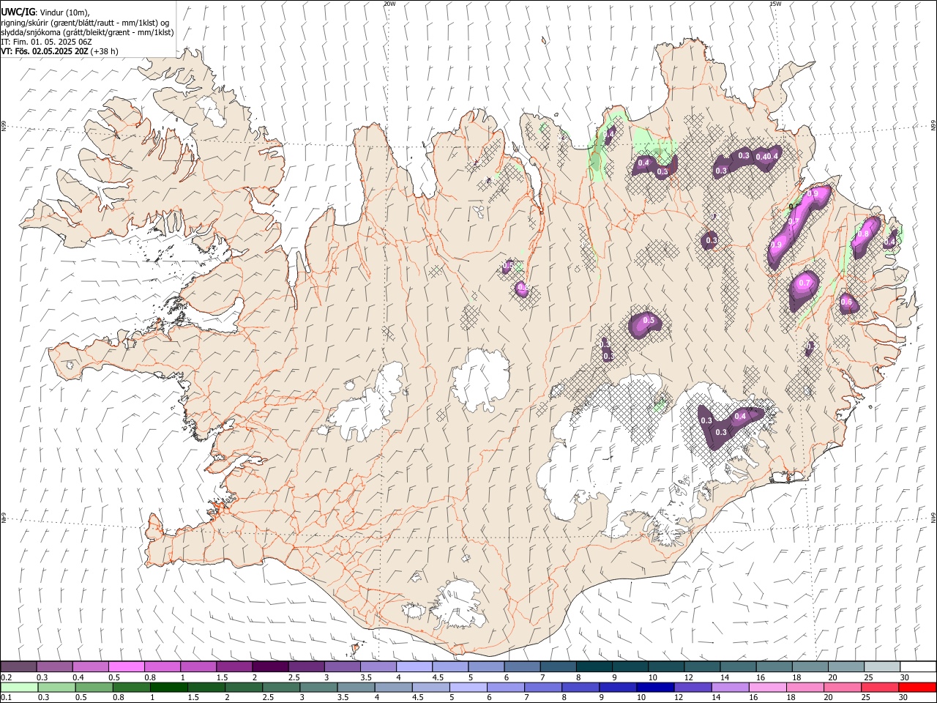Click the '0.6' value on the southeastern snow patch

847,302
